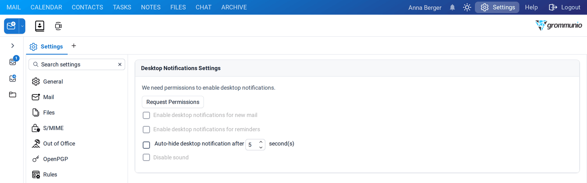Toggle Disable sound checkbox
The image size is (587, 183).
pos(146,157)
